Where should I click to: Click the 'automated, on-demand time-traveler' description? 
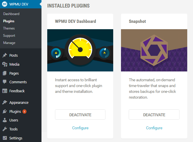(x=152, y=88)
